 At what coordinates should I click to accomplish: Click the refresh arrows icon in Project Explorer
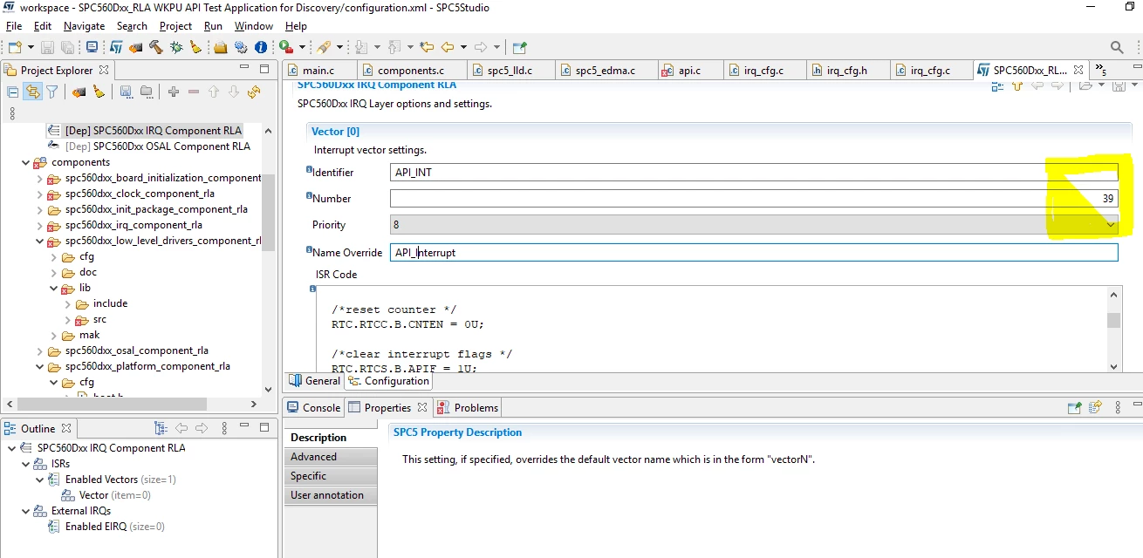pos(254,92)
